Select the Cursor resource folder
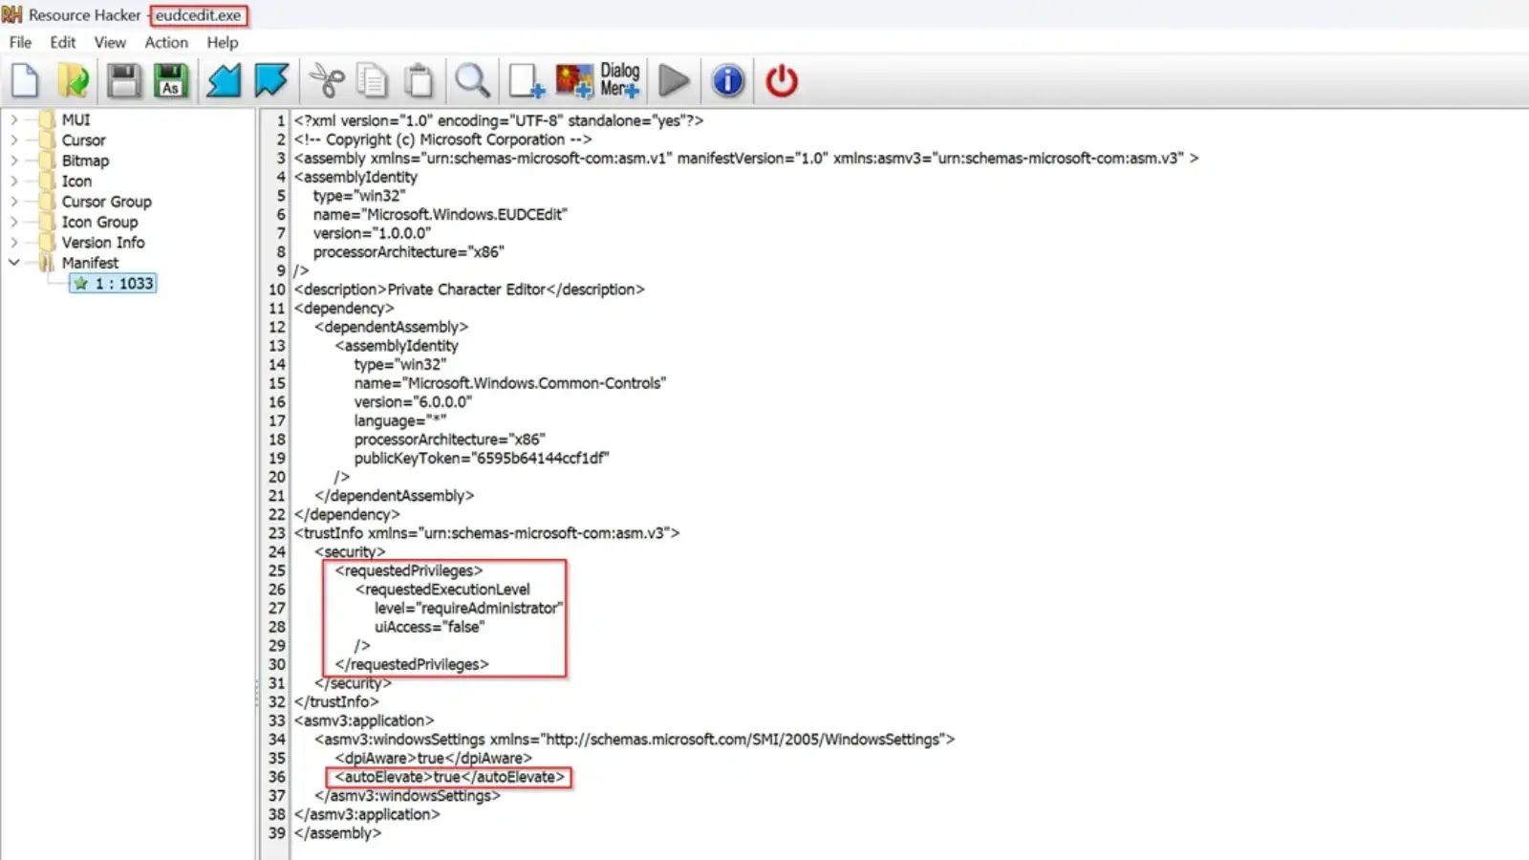The width and height of the screenshot is (1529, 860). click(x=83, y=140)
